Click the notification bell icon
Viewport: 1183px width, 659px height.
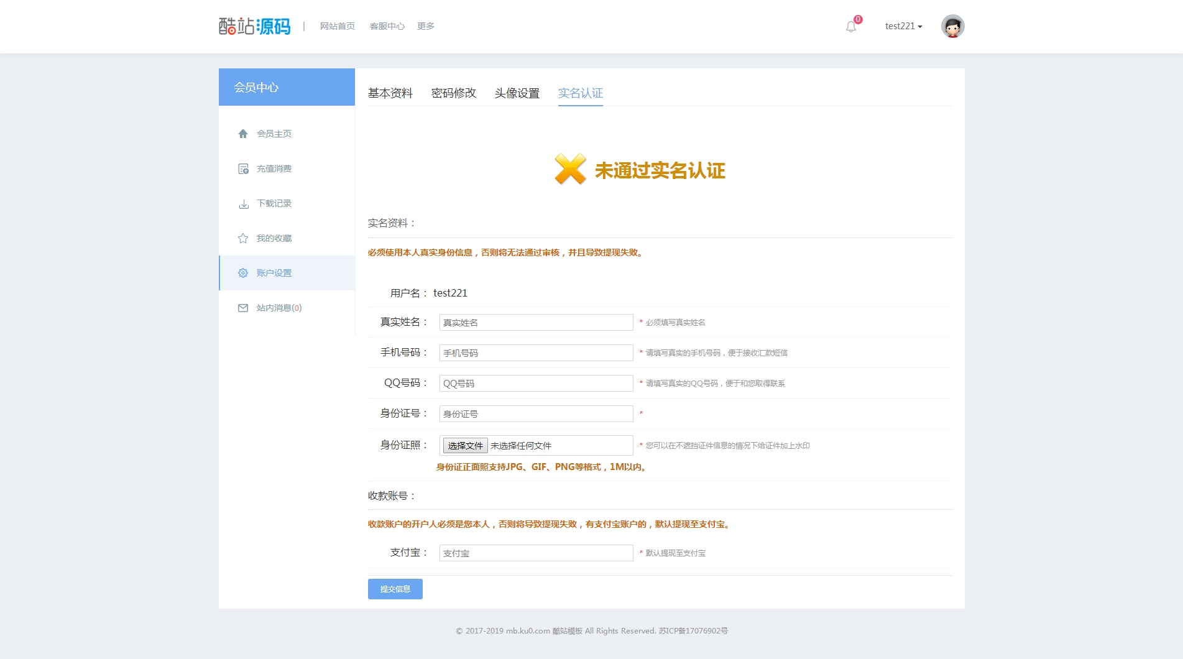(850, 27)
